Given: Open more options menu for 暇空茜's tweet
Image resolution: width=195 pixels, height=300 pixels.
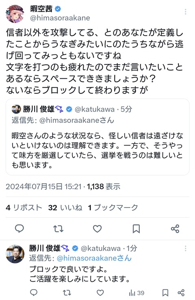Looking at the screenshot, I should click(185, 12).
